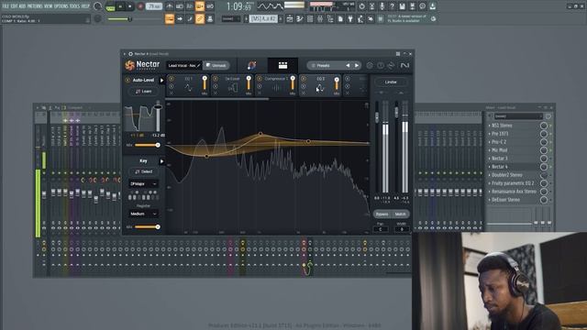The width and height of the screenshot is (587, 330).
Task: Click the Match button
Action: tap(400, 214)
